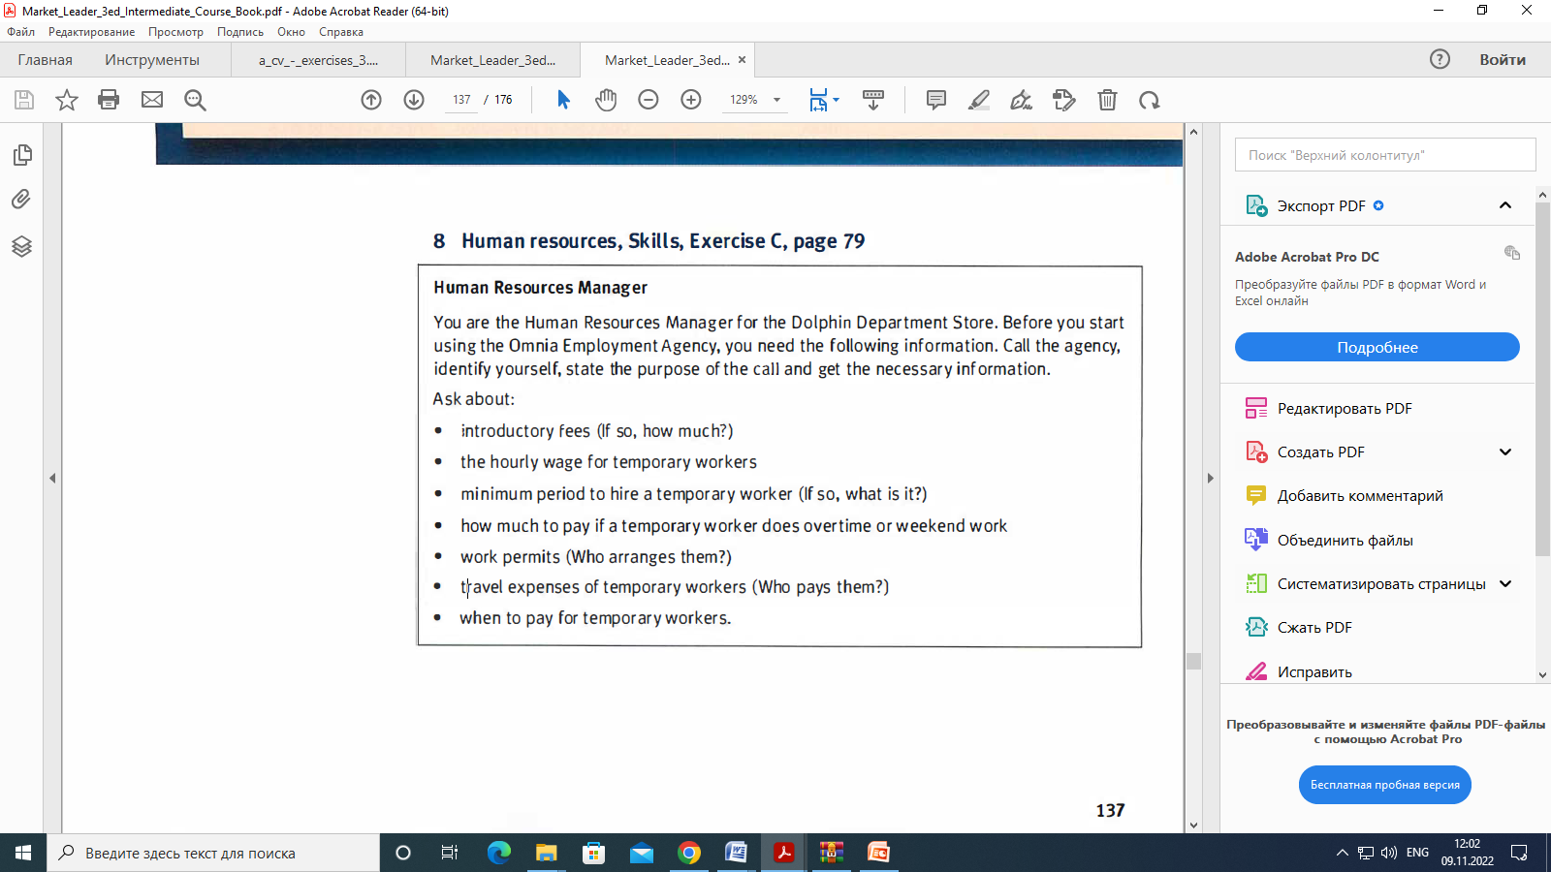1551x872 pixels.
Task: Zoom out with the minus button
Action: 649,100
